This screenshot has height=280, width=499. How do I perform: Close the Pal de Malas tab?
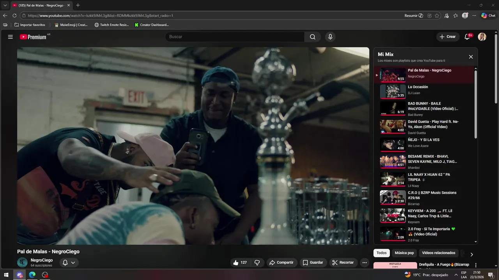(69, 5)
